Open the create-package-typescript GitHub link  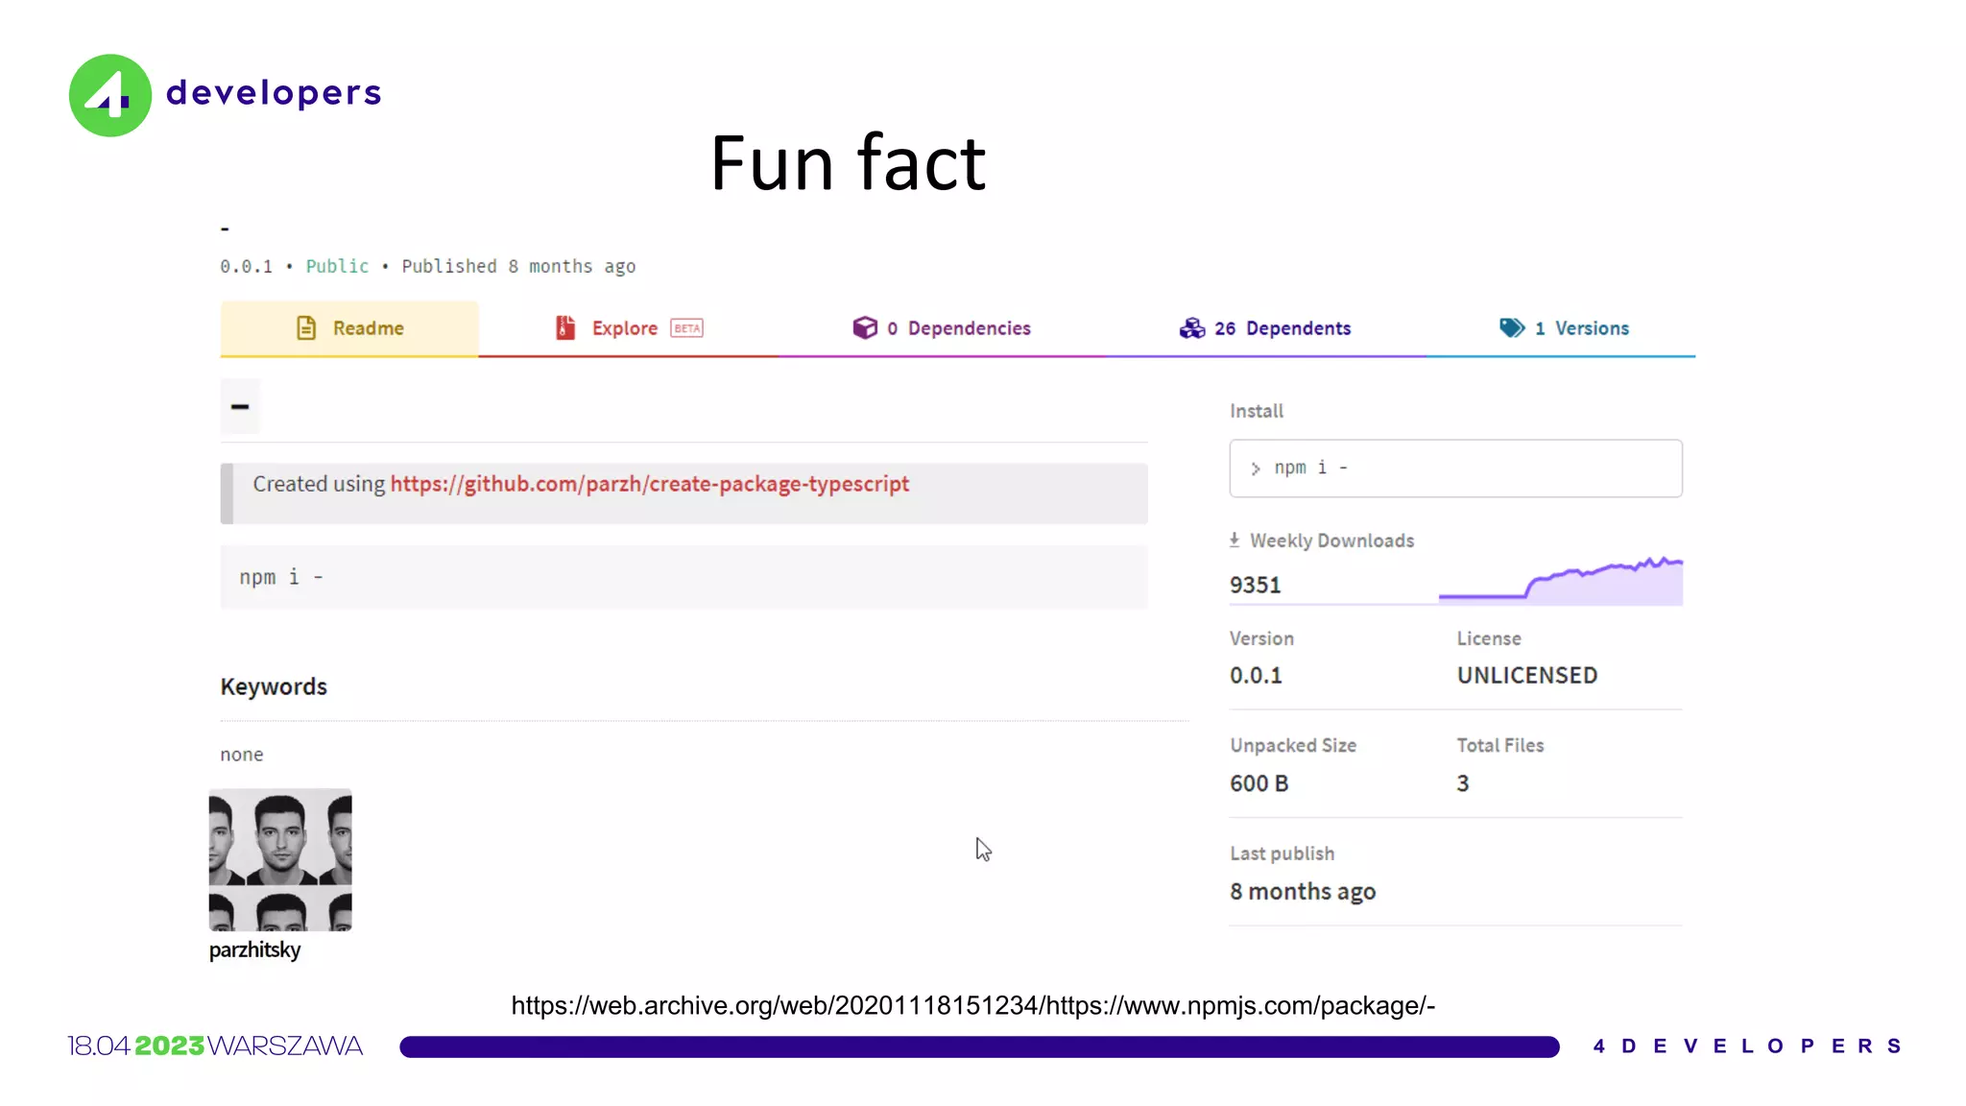[649, 484]
